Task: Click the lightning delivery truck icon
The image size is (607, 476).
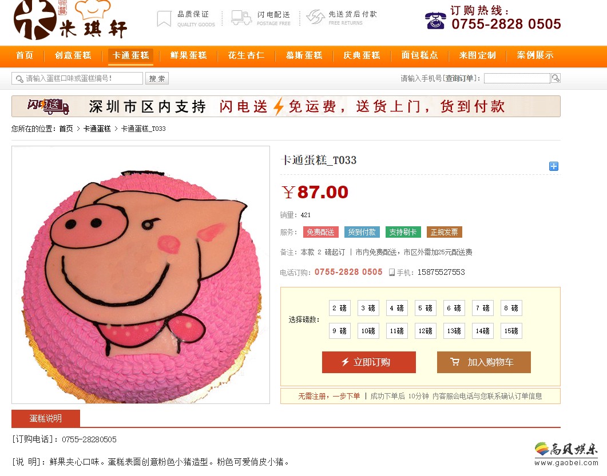Action: point(241,18)
